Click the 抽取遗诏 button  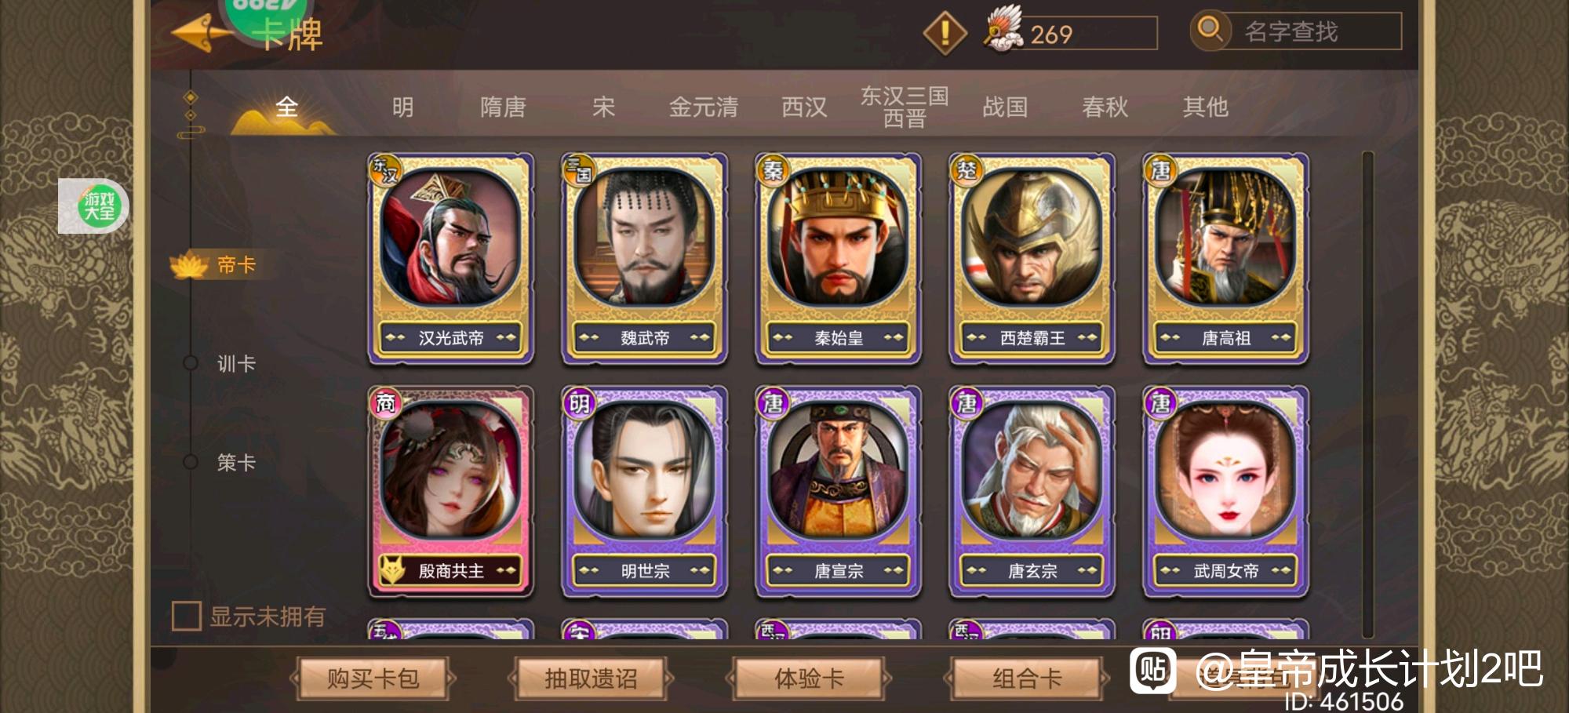pyautogui.click(x=591, y=678)
